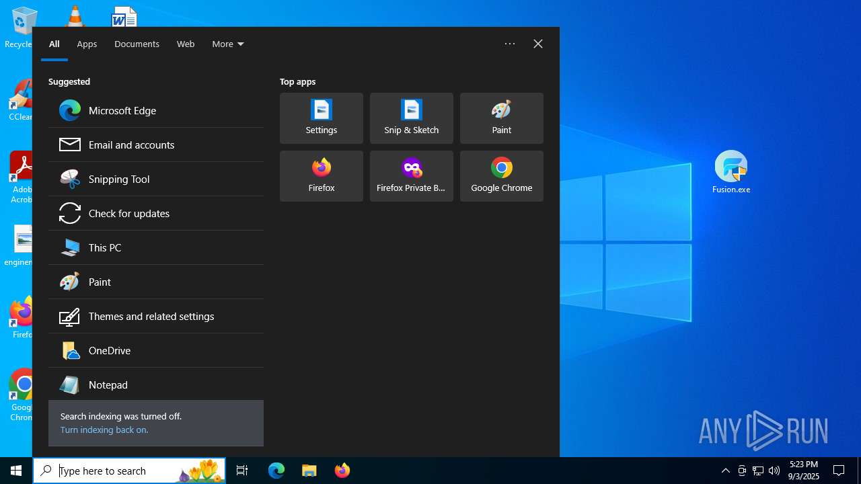This screenshot has height=484, width=861.
Task: Open Themes and related settings
Action: (x=156, y=316)
